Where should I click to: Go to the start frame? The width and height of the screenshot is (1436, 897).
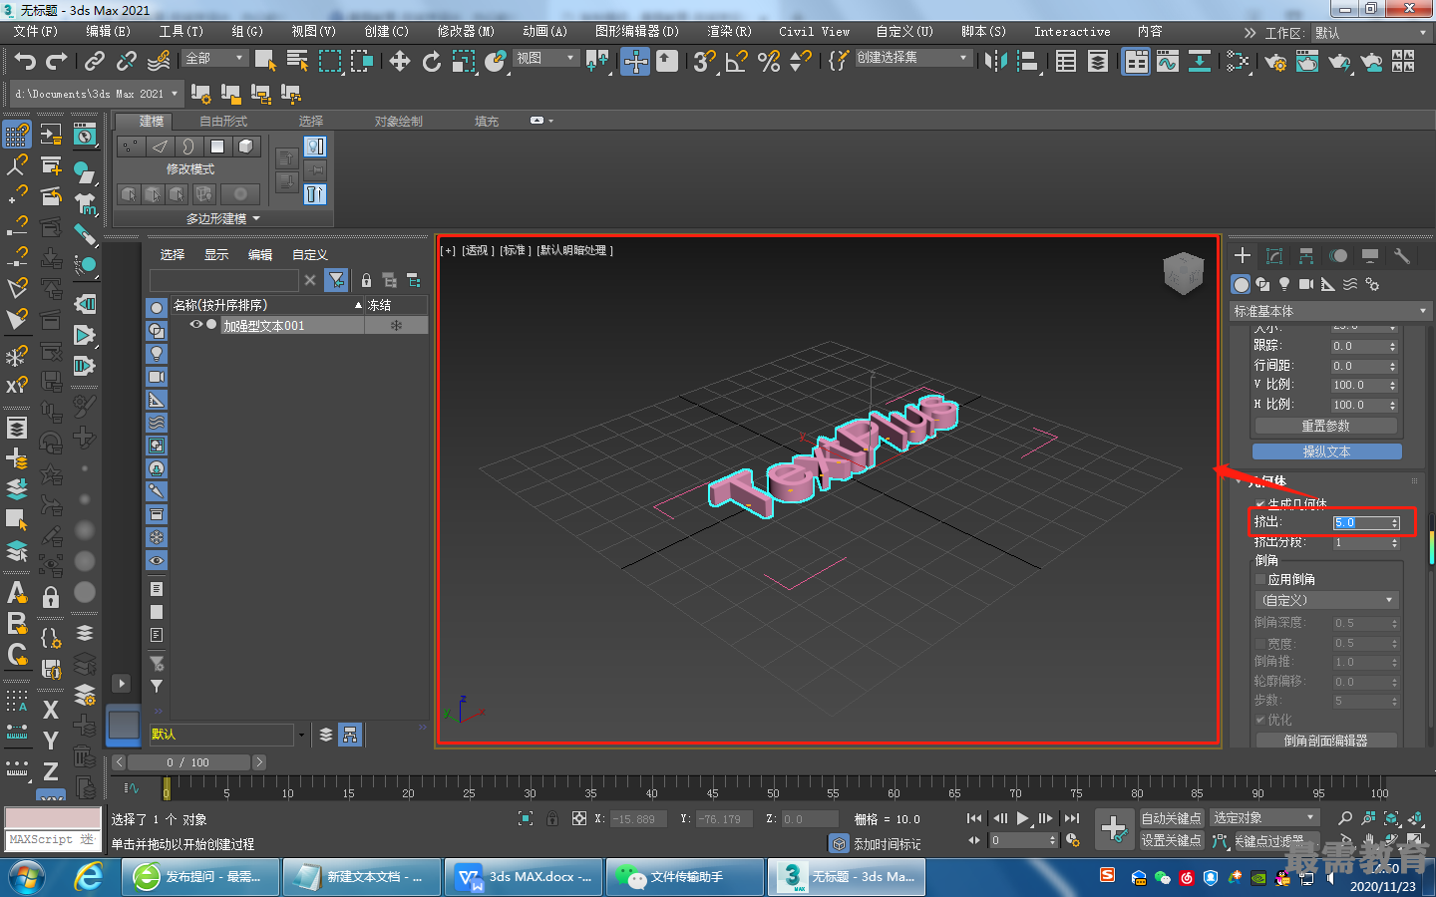[x=974, y=818]
